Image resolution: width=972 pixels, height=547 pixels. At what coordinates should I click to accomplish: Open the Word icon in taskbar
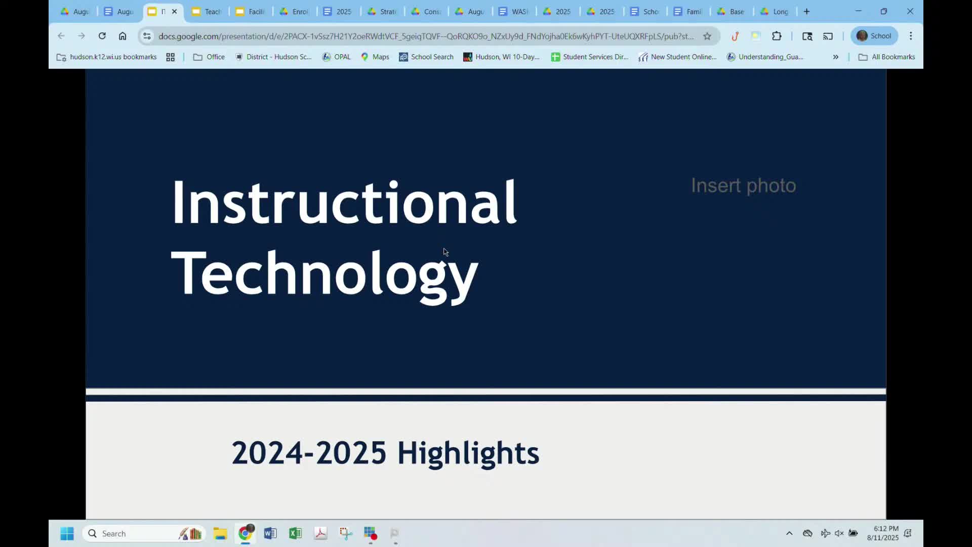(x=270, y=533)
